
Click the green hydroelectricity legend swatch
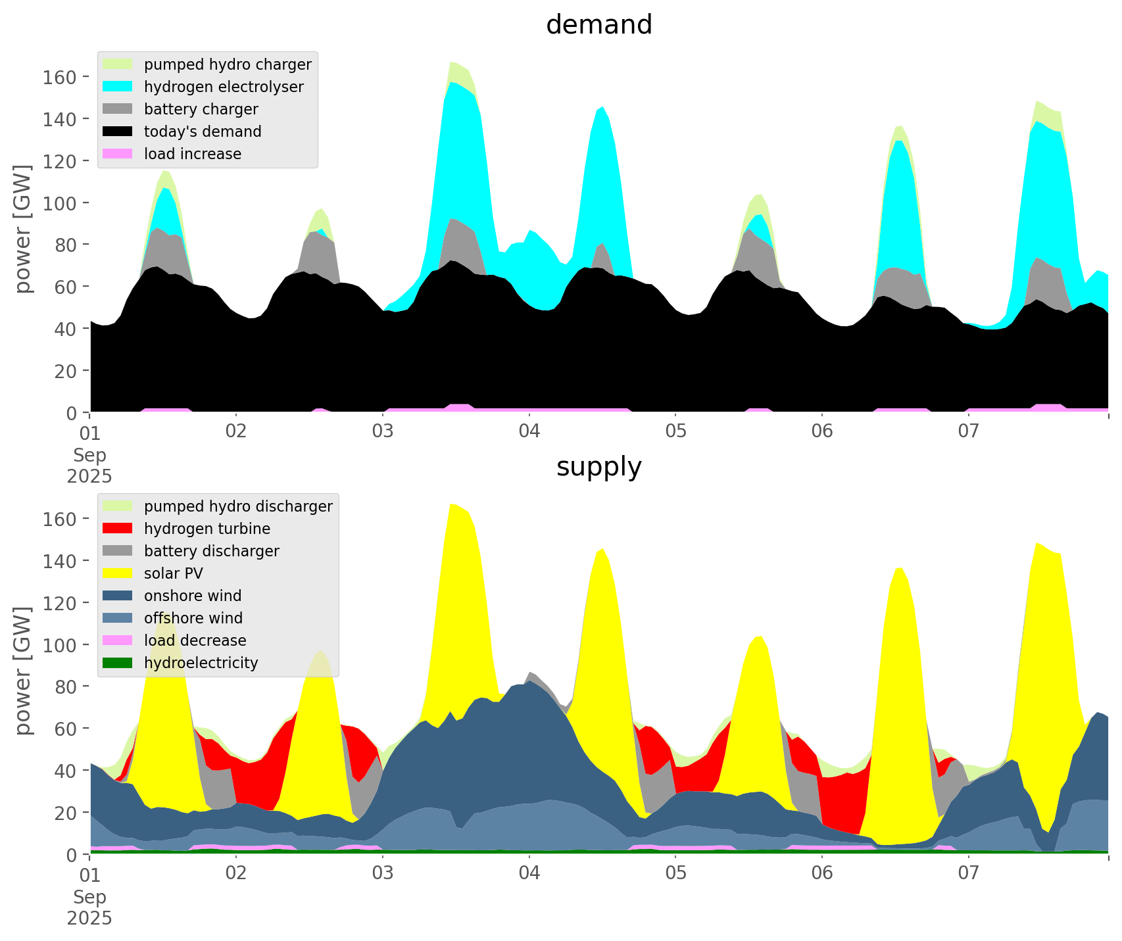[x=118, y=663]
